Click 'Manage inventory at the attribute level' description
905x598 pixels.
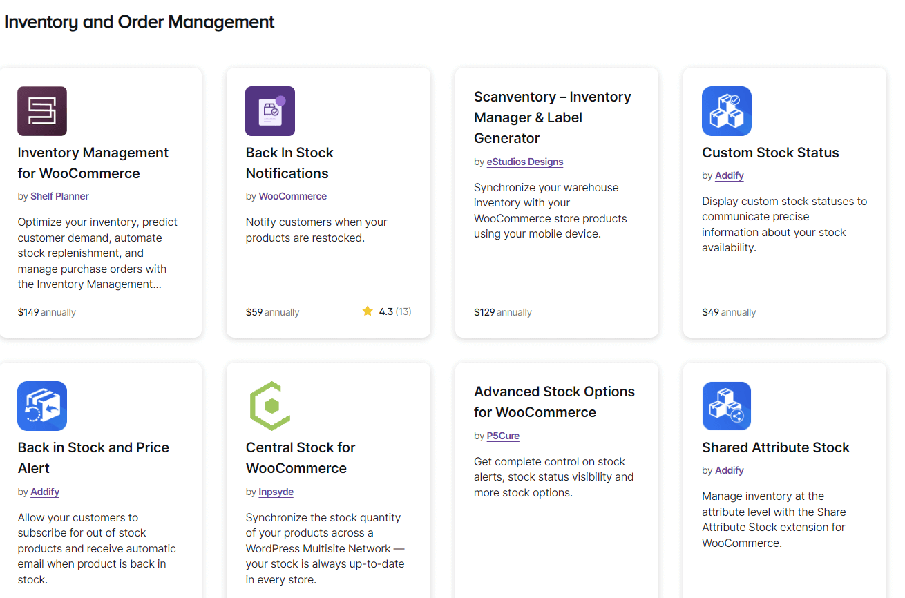tap(774, 519)
